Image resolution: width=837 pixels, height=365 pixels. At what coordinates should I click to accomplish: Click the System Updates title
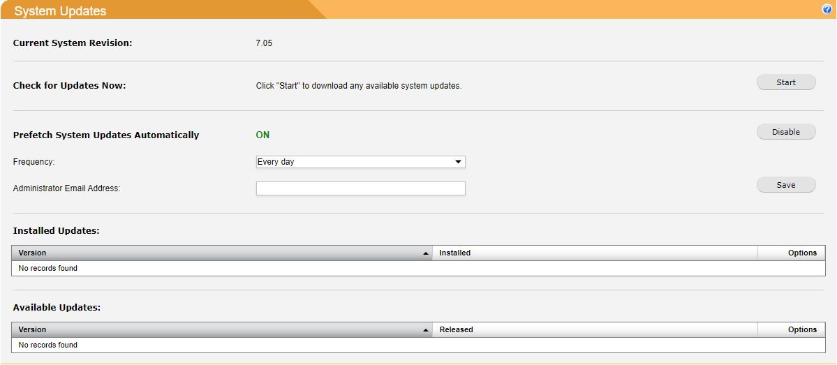[x=60, y=11]
